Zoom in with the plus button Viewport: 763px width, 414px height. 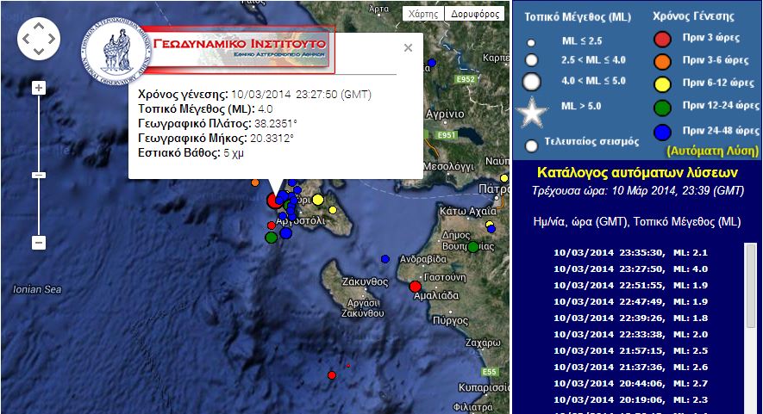pos(39,87)
